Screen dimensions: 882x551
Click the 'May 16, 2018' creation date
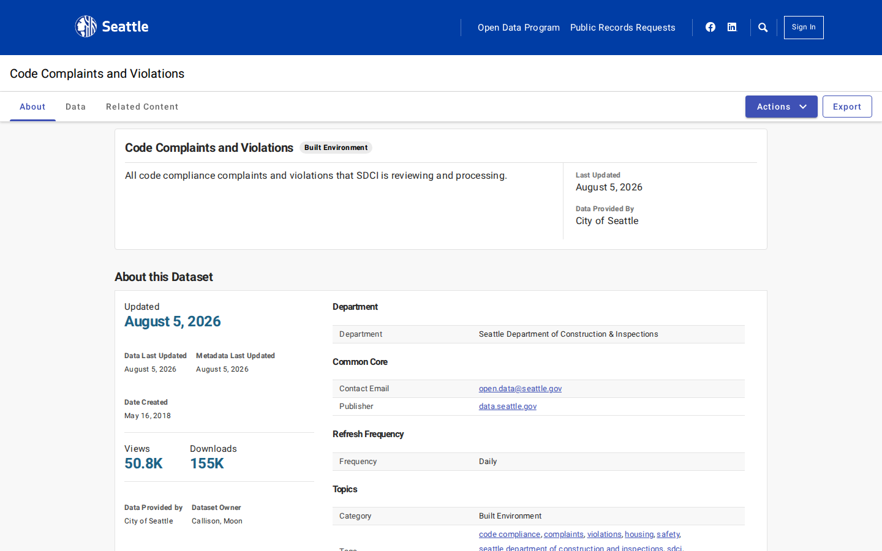click(x=148, y=416)
